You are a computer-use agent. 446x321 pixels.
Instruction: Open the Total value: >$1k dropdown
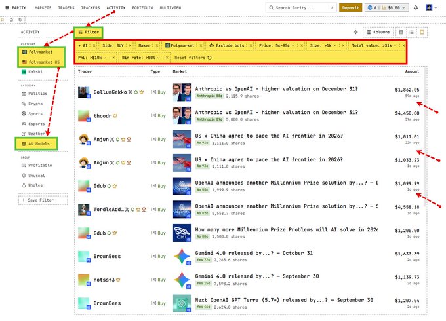(395, 45)
